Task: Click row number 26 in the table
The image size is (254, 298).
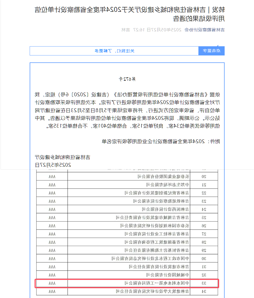Action: (204, 226)
